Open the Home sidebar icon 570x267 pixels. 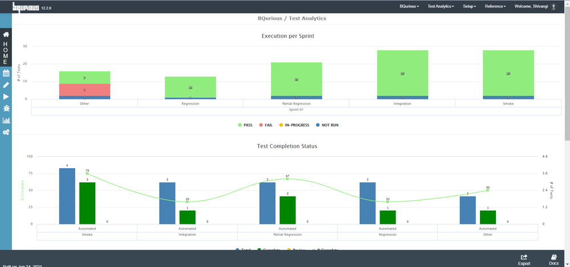[6, 35]
